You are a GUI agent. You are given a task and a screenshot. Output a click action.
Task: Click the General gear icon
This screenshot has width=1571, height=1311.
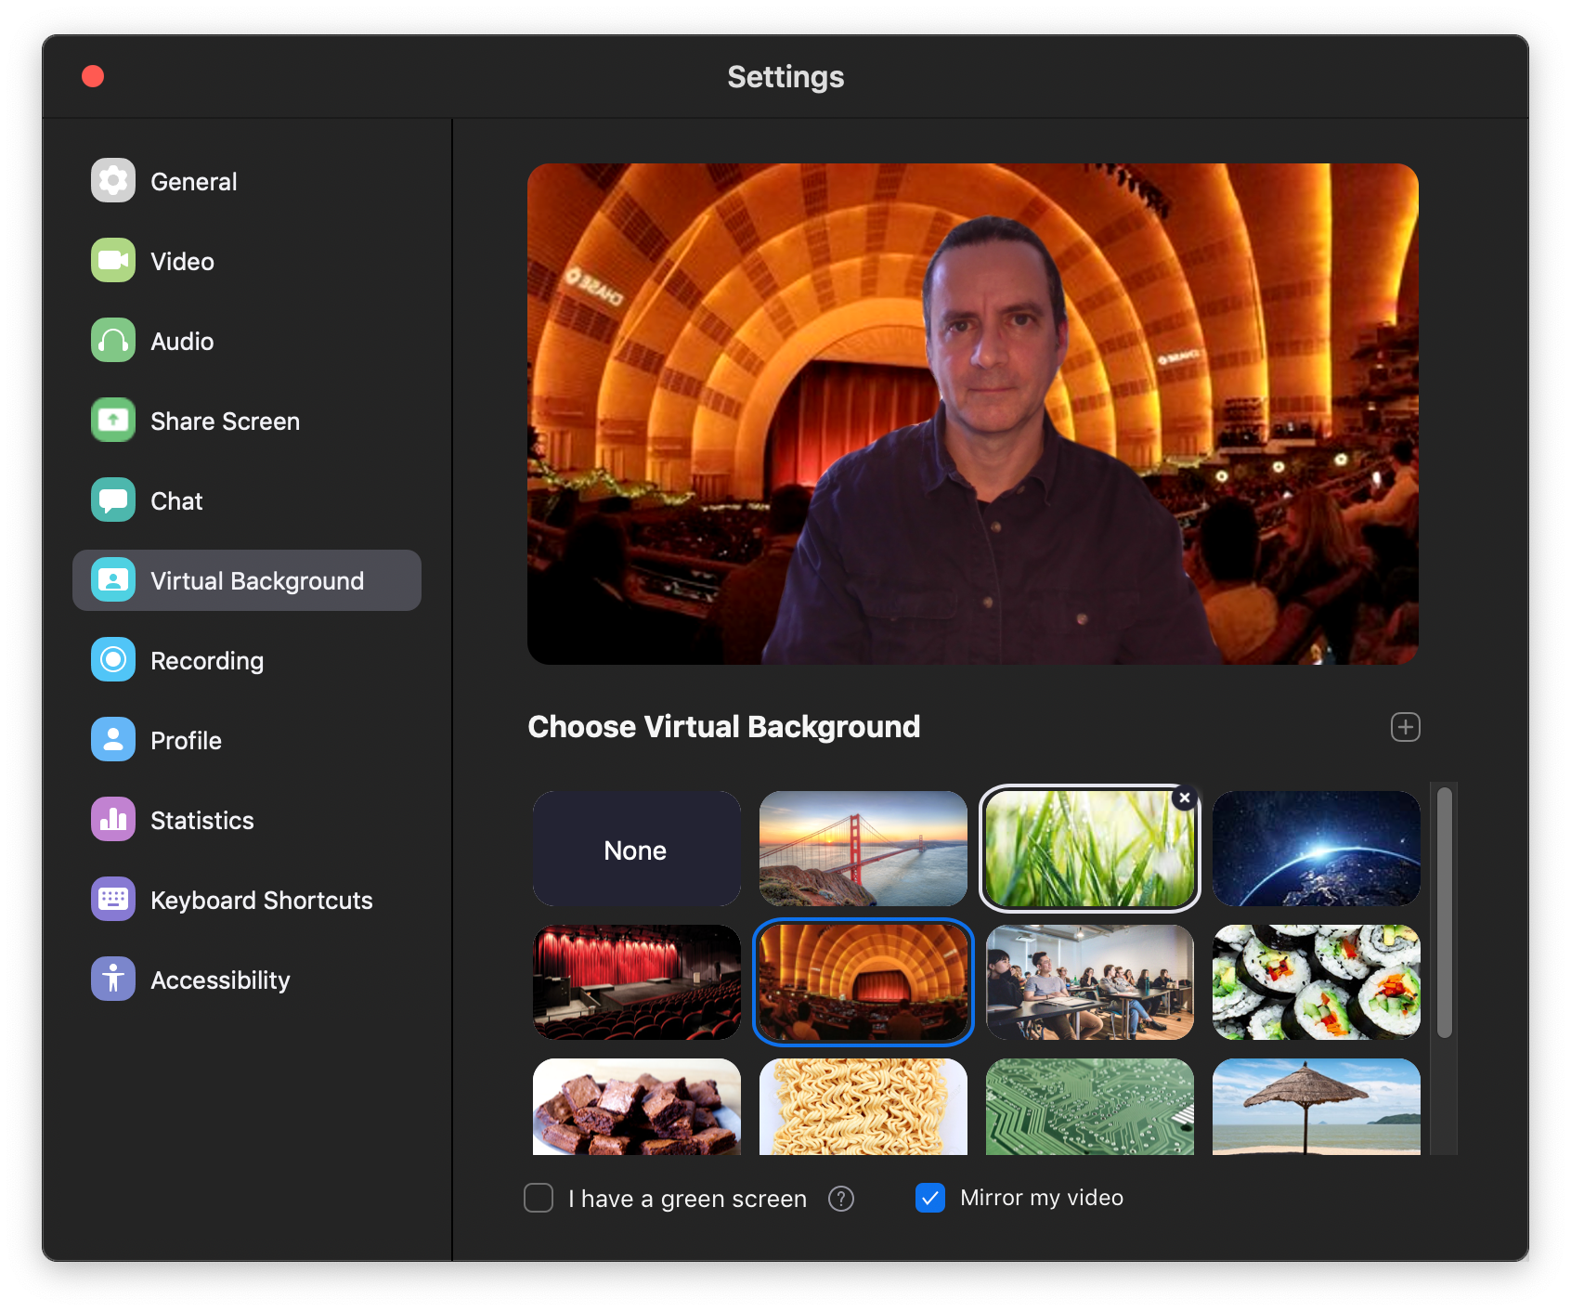coord(113,180)
